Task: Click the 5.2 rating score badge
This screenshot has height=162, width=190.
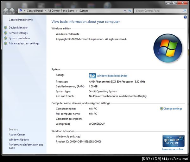Action: click(x=92, y=76)
